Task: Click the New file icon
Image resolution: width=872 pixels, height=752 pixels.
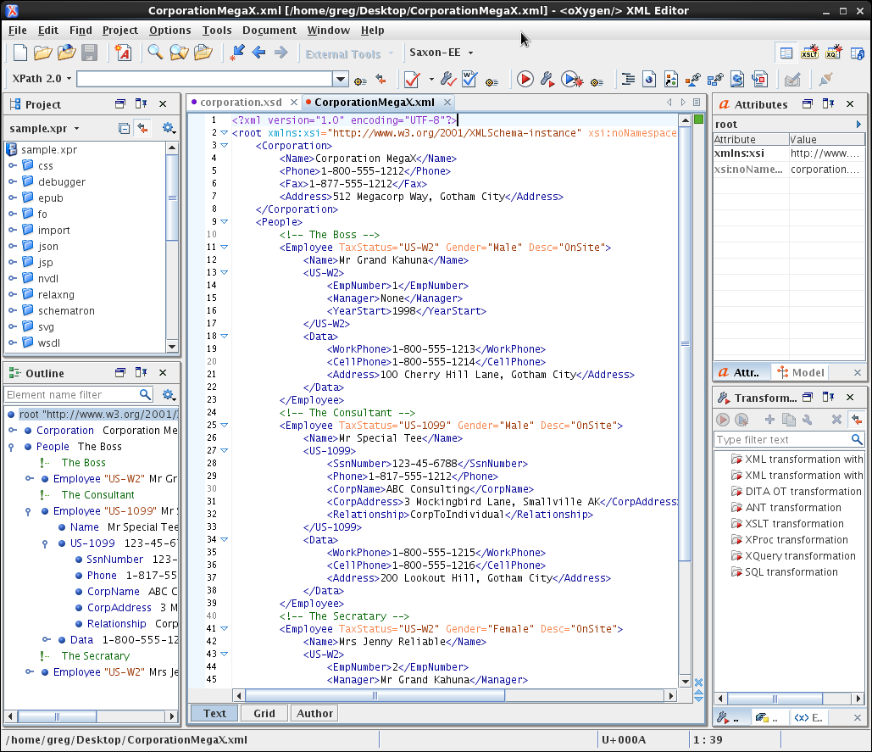Action: click(x=20, y=53)
